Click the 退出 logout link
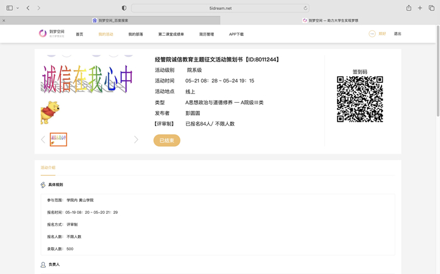Screen dimensions: 440x274 397,34
